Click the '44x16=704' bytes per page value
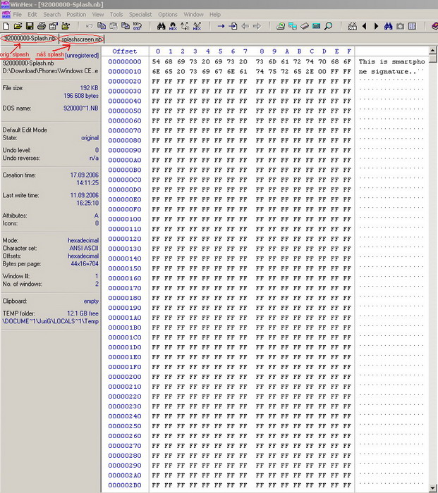The image size is (438, 493). (85, 264)
